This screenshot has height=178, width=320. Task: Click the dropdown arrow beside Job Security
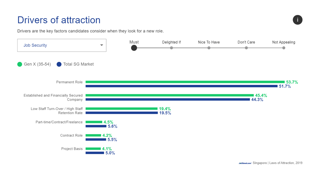pyautogui.click(x=101, y=45)
